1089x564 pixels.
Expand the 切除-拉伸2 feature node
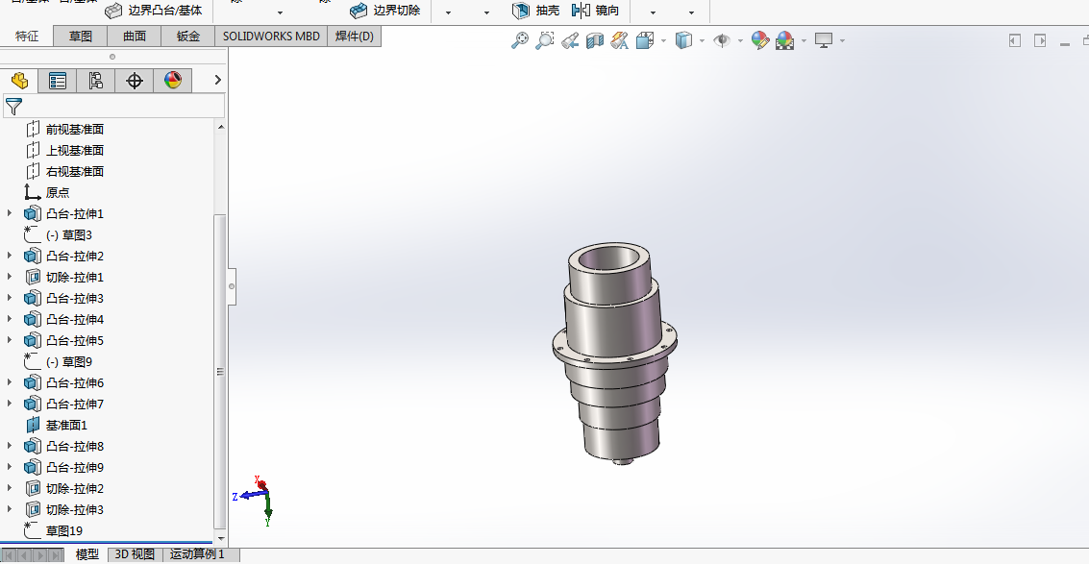(x=10, y=488)
